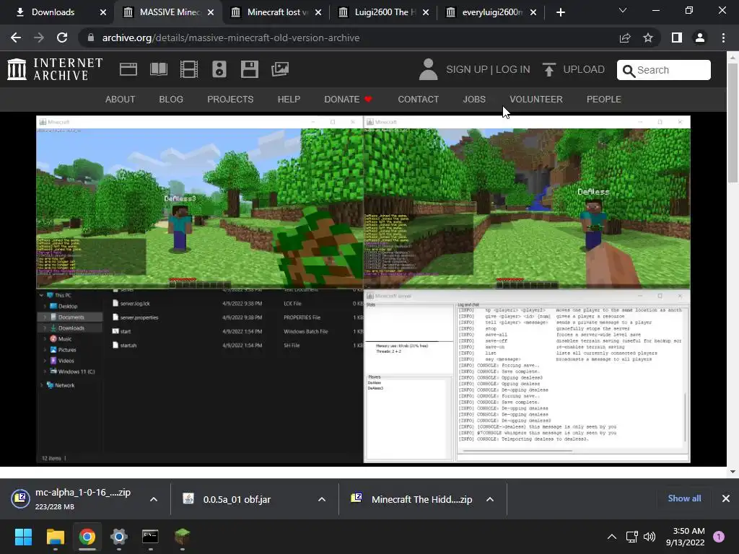Open the Software (floppy disk) section icon
This screenshot has width=739, height=554.
(249, 69)
